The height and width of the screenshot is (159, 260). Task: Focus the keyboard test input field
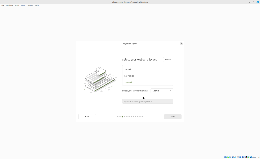point(148,101)
